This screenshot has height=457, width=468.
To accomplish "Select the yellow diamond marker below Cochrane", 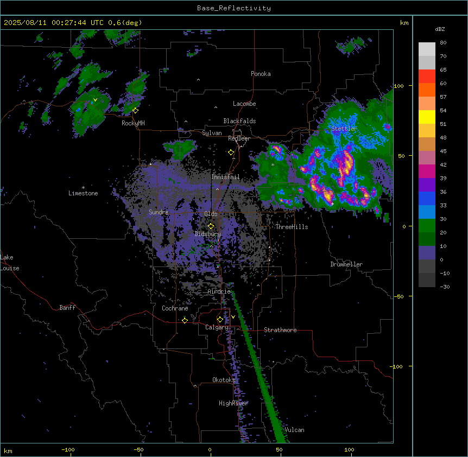I will (185, 320).
